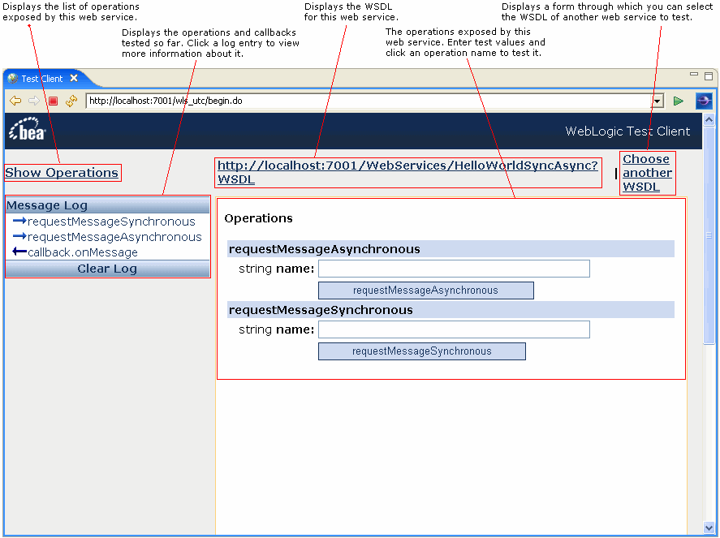Maximize the Test Client view panel
Screen dimensions: 720x538
(709, 75)
